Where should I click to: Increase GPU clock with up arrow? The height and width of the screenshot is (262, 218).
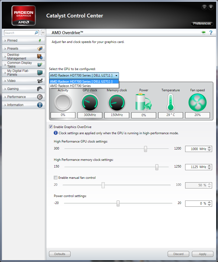[209, 147]
